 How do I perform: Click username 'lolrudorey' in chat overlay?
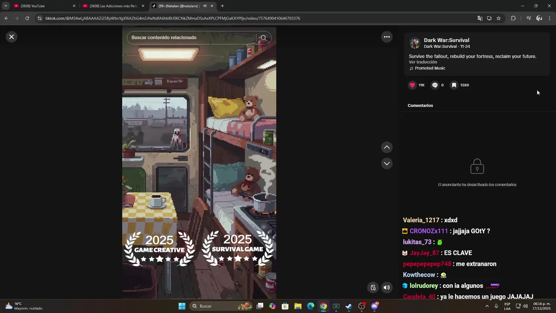point(424,286)
